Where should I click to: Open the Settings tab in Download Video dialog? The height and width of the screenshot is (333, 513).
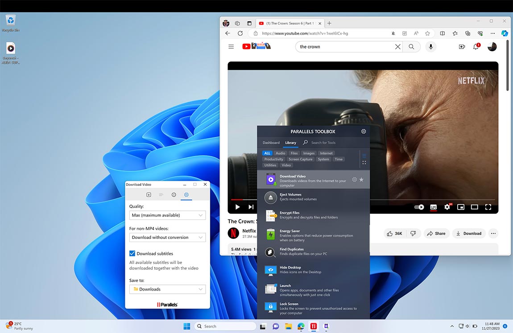[x=186, y=195]
